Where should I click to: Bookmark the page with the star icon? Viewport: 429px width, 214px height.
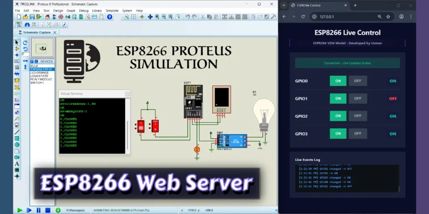(x=388, y=17)
